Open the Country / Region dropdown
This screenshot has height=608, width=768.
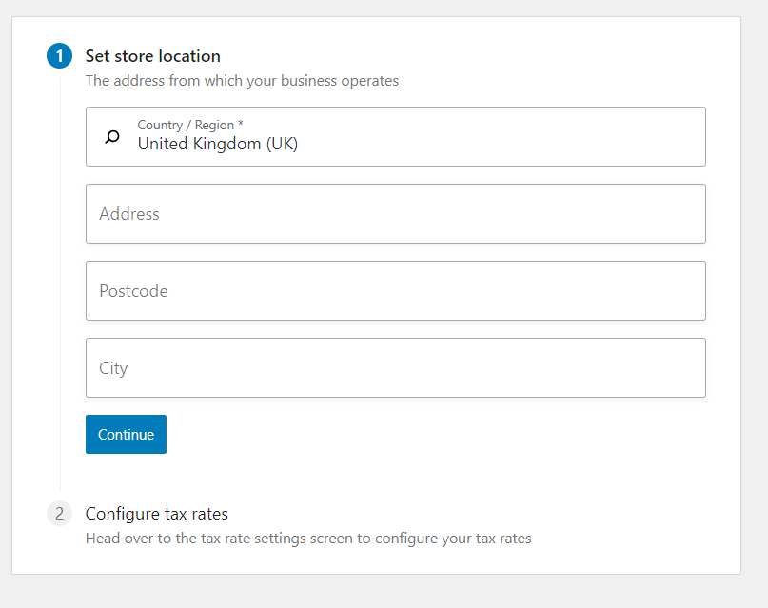pos(395,137)
